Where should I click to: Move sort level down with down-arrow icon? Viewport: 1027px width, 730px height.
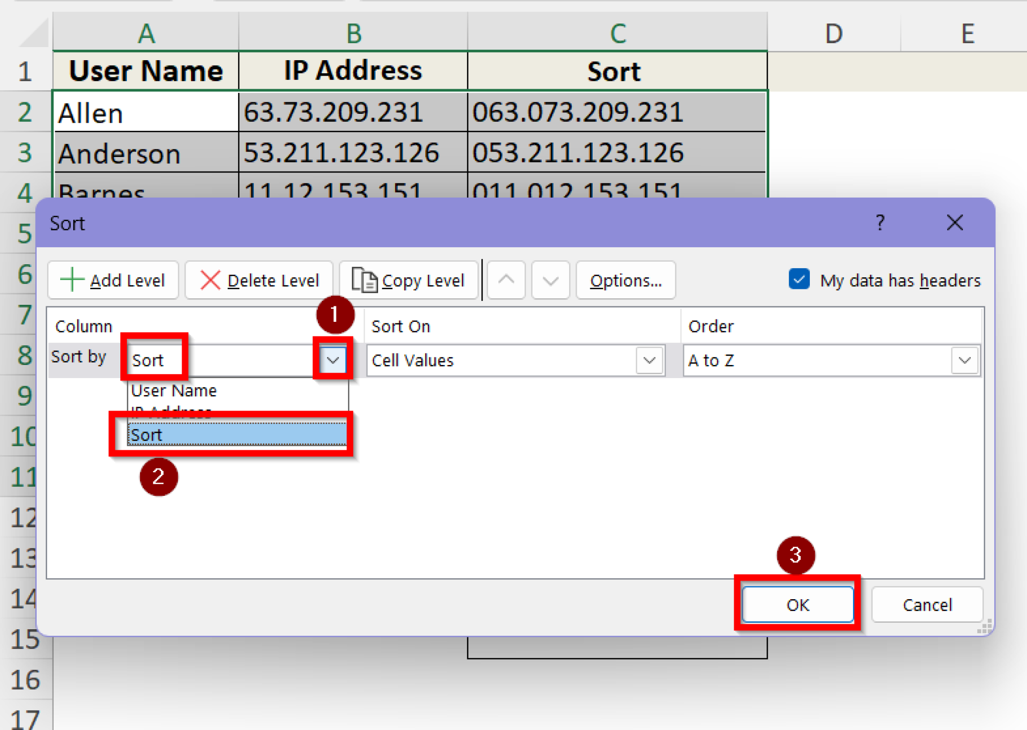[x=550, y=280]
